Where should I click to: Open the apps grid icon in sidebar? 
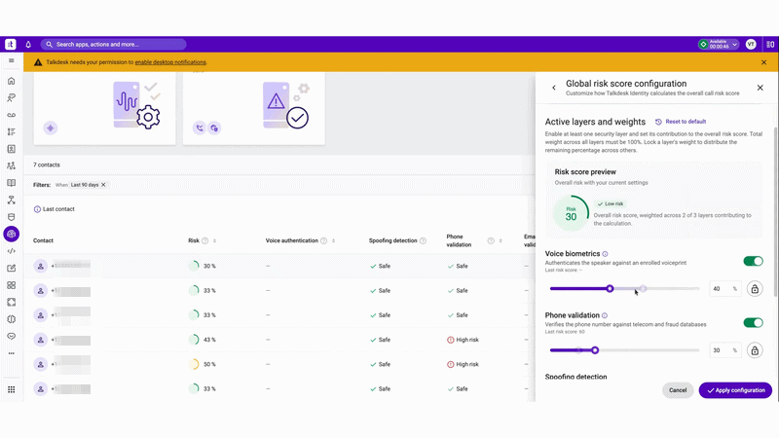pyautogui.click(x=12, y=285)
